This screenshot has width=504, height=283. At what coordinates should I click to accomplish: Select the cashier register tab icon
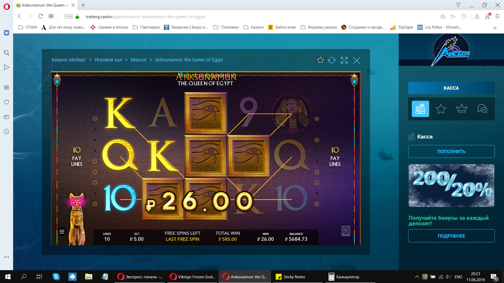coord(420,109)
